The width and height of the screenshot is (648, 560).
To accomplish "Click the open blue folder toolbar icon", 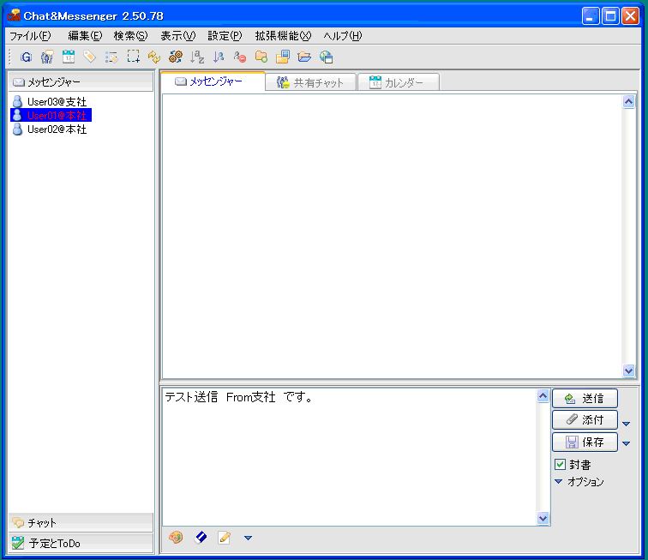I will coord(304,57).
